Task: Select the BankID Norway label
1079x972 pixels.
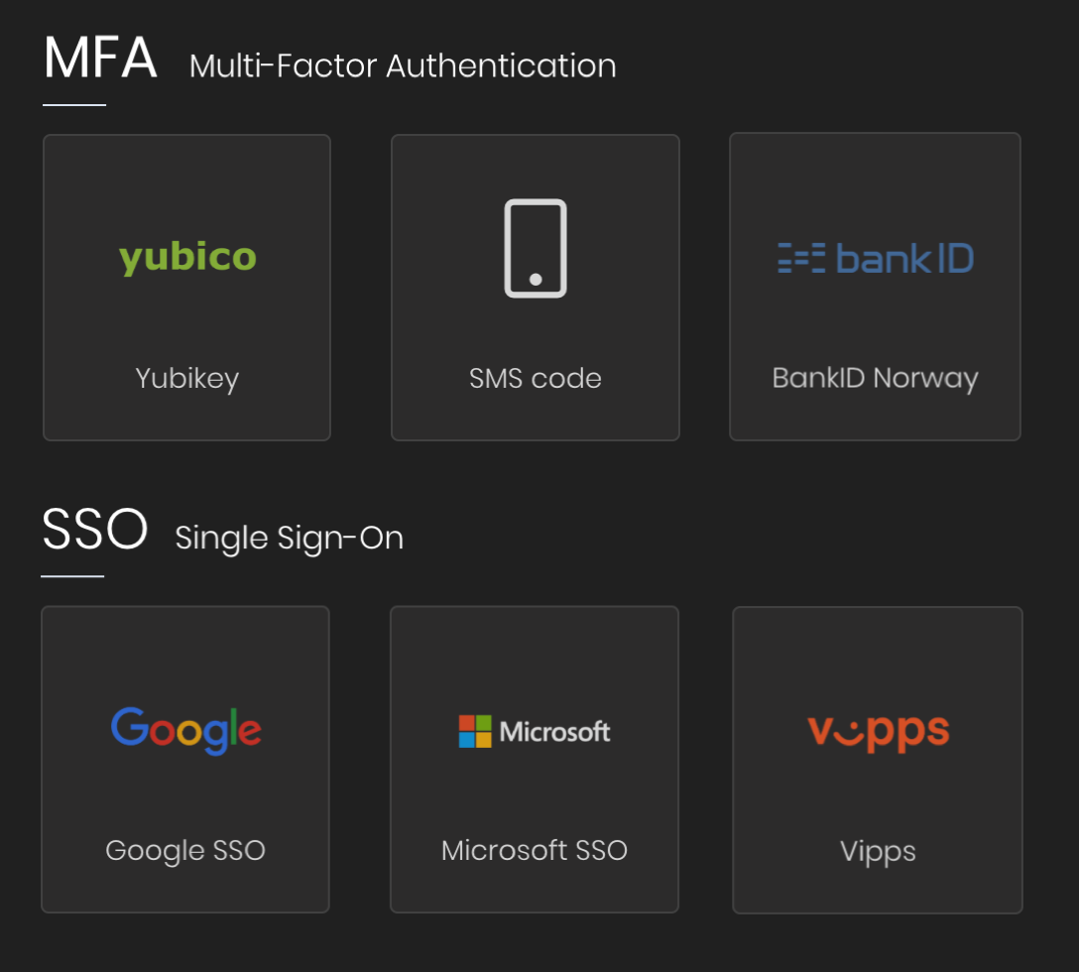Action: click(875, 378)
